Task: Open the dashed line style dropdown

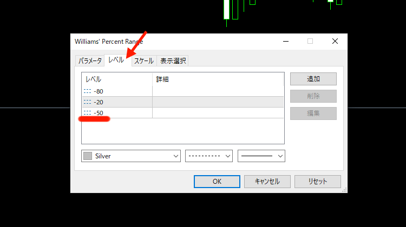Action: pyautogui.click(x=209, y=156)
